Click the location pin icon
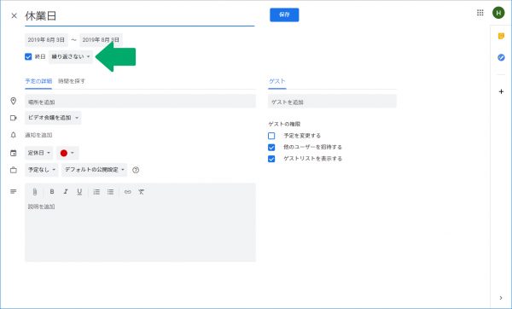 coord(13,101)
